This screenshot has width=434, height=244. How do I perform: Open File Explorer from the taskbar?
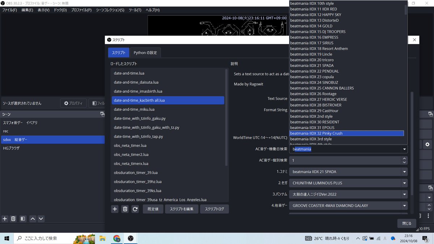click(x=103, y=238)
